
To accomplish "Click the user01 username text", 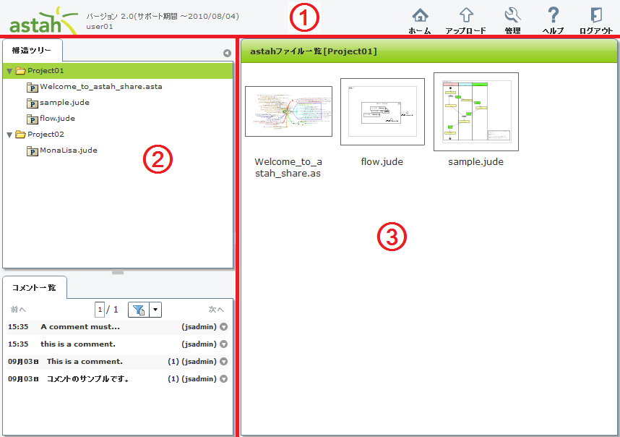I will click(100, 27).
